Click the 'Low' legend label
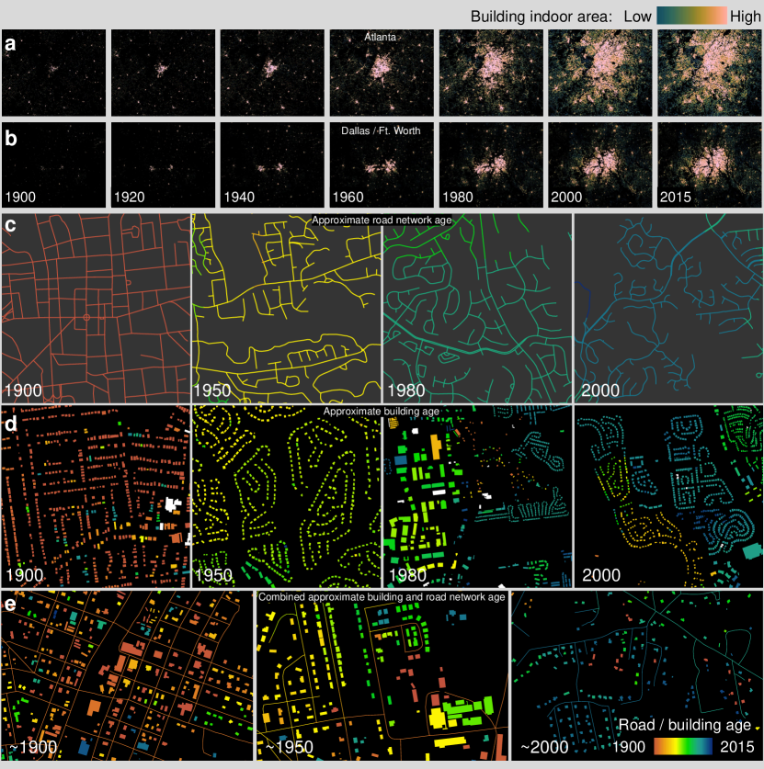 point(637,17)
